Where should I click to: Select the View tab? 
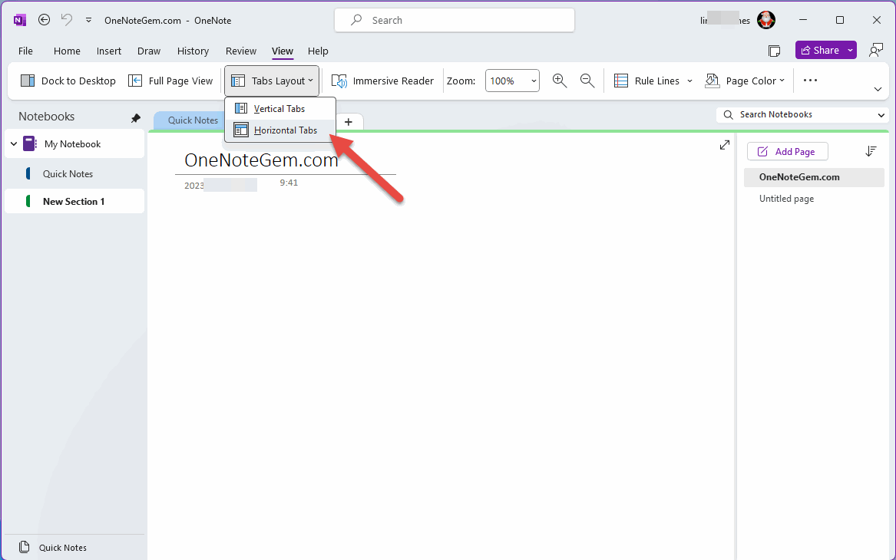click(283, 51)
